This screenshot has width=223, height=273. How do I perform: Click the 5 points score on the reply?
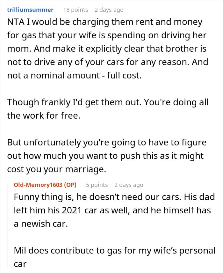click(x=97, y=185)
